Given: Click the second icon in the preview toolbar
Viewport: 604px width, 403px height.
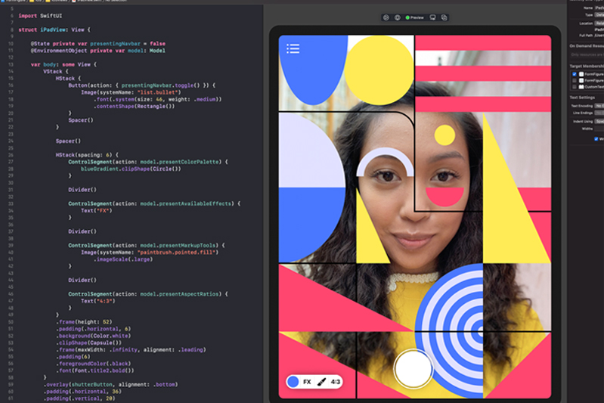Looking at the screenshot, I should tap(397, 17).
